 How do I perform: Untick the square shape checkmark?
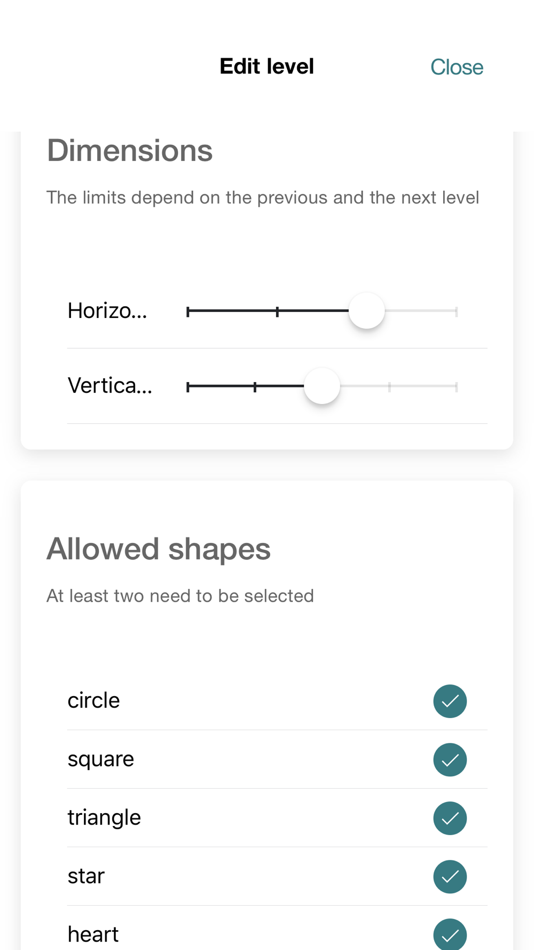(450, 759)
